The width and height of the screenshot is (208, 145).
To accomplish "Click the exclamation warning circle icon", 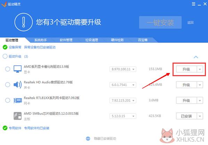I will point(24,22).
